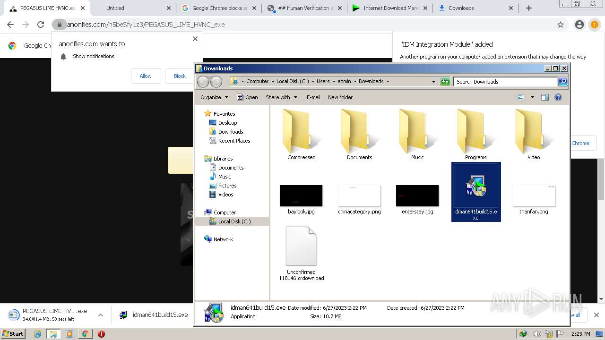Open new Chrome tab with plus button
This screenshot has height=340, width=605.
click(529, 8)
